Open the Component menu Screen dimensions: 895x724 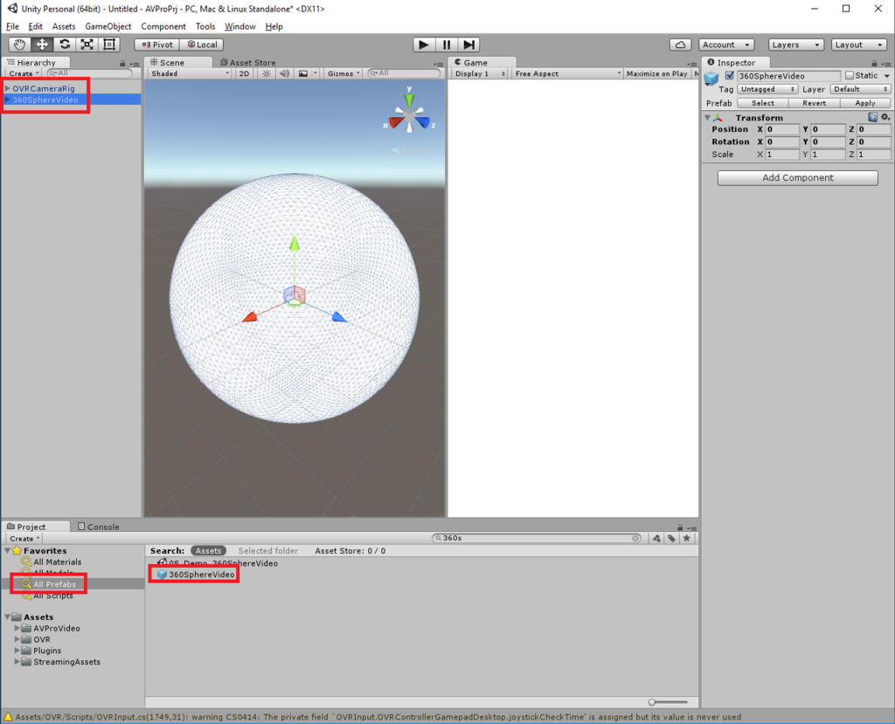coord(163,26)
